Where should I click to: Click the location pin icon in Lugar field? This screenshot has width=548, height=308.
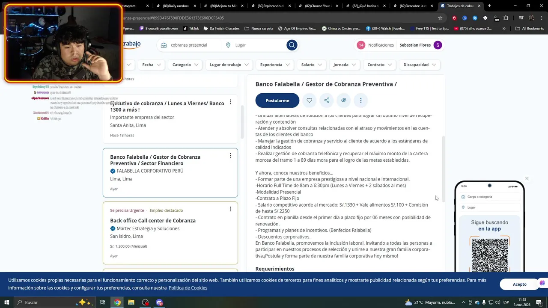tap(228, 45)
